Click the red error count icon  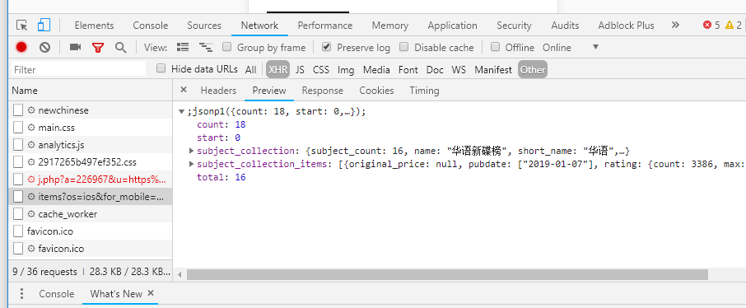coord(707,26)
